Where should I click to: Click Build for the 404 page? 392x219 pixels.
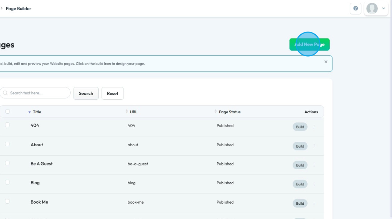click(300, 127)
